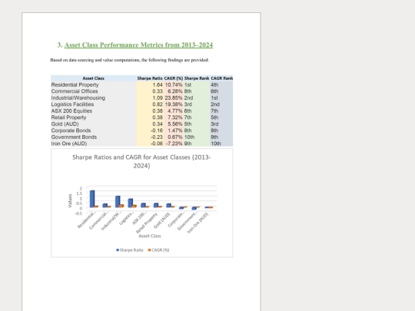Viewport: 415px width, 311px height.
Task: Select the 'Values' vertical axis title
Action: 70,200
